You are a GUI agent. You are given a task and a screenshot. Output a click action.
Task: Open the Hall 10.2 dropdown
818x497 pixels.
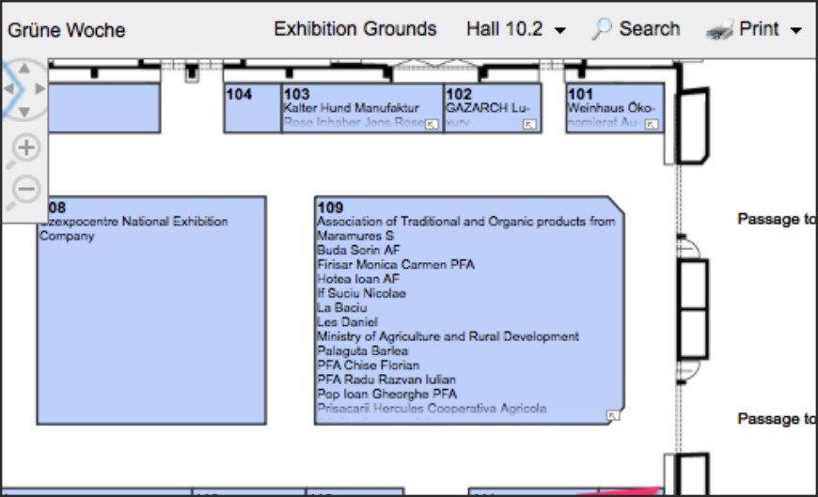(516, 29)
